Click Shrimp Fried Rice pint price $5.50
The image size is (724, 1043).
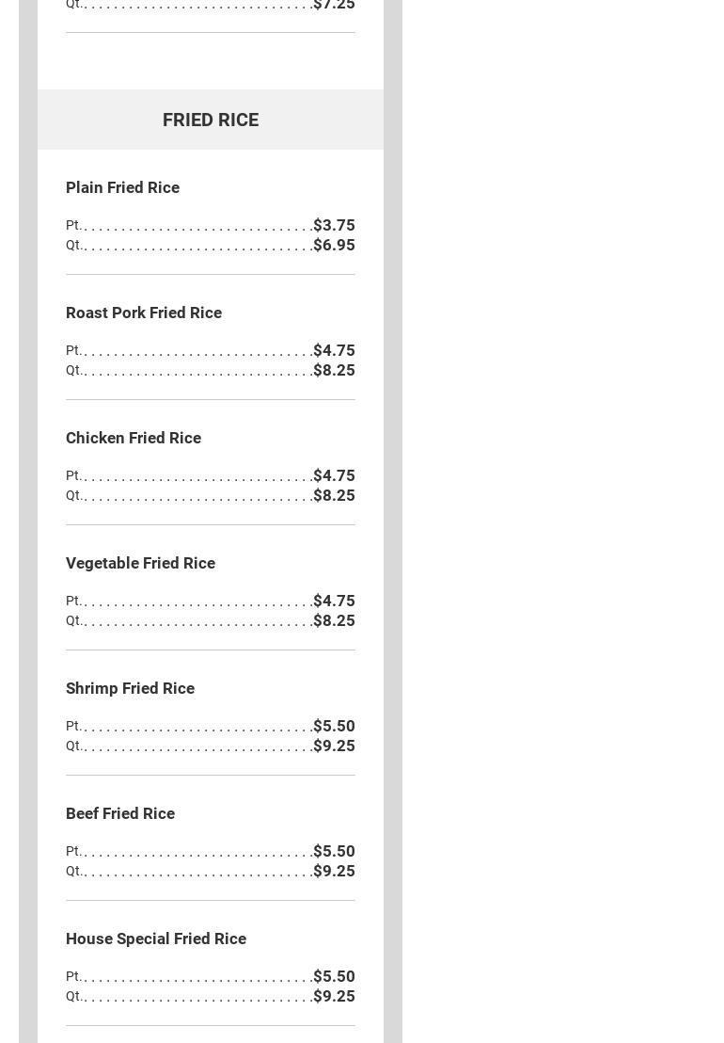coord(334,726)
